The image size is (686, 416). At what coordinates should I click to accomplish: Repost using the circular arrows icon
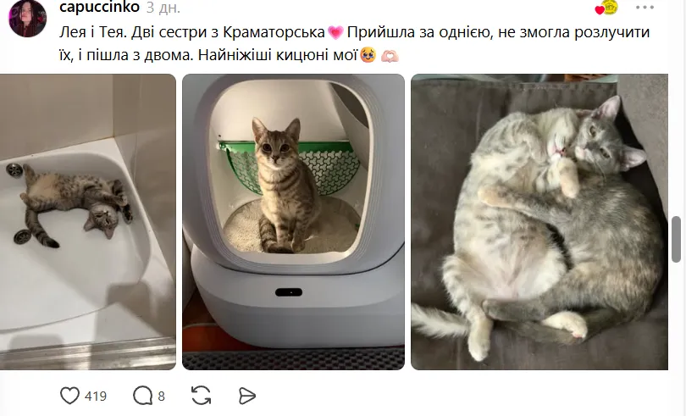point(202,396)
